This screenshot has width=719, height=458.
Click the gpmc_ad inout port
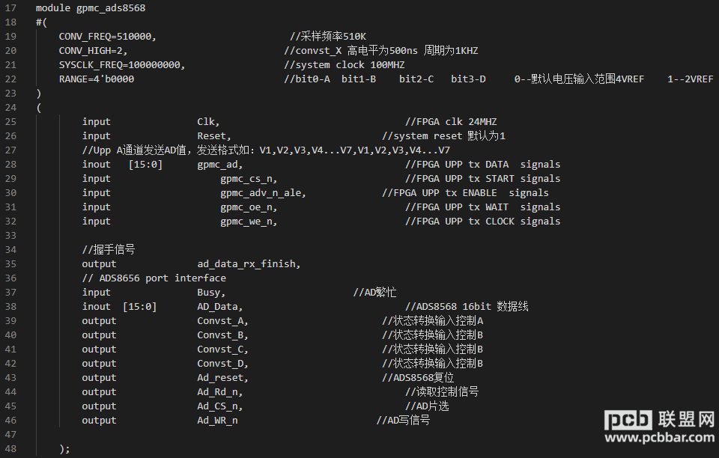(x=217, y=165)
